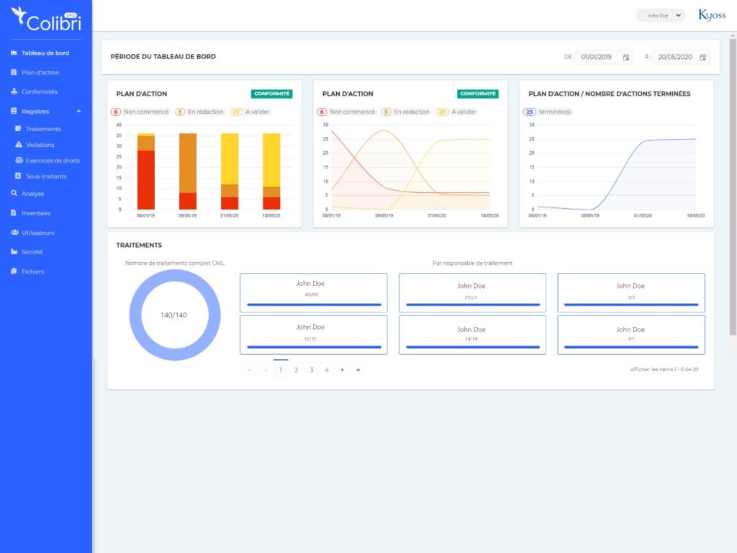Click the John Doe 69/69 progress bar
Screen dimensions: 737x553
tap(314, 305)
